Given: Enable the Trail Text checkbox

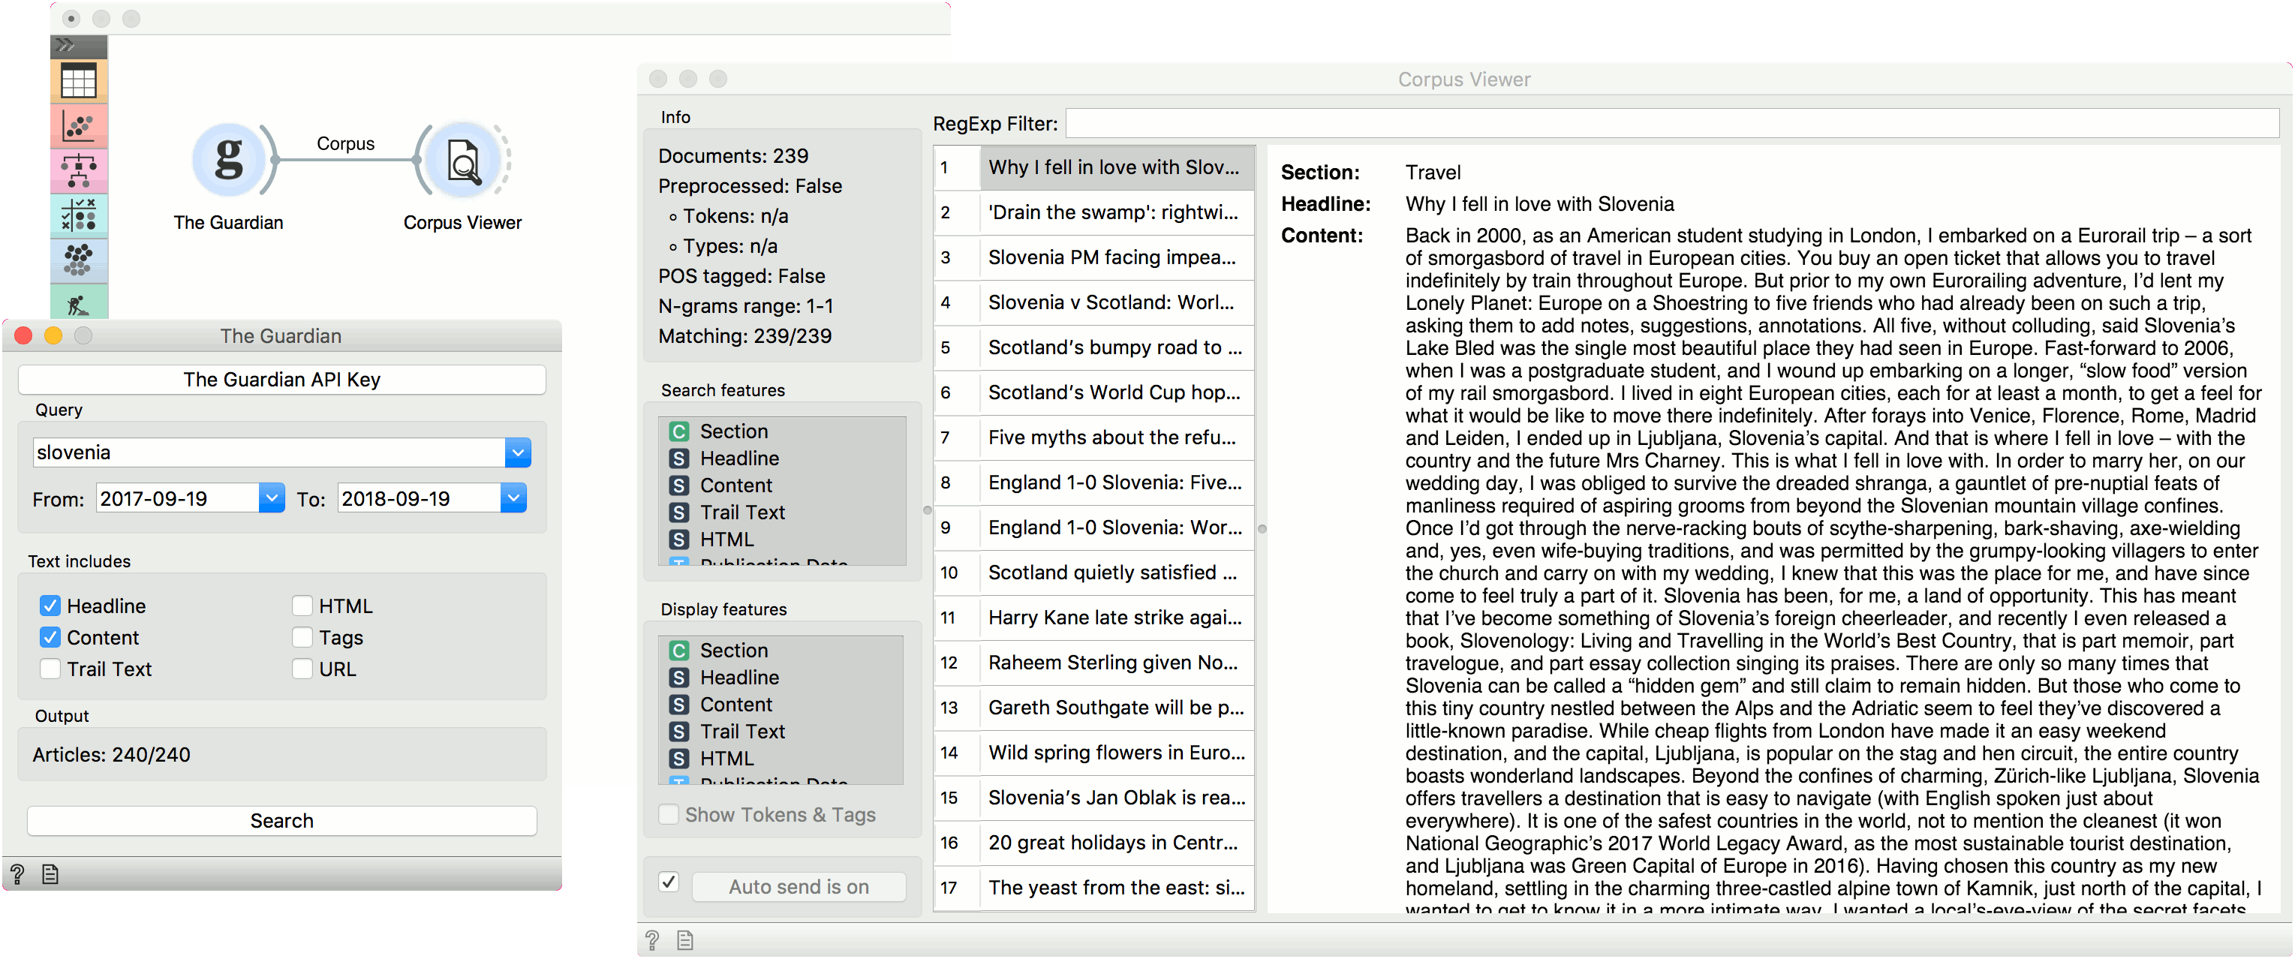Looking at the screenshot, I should 51,669.
